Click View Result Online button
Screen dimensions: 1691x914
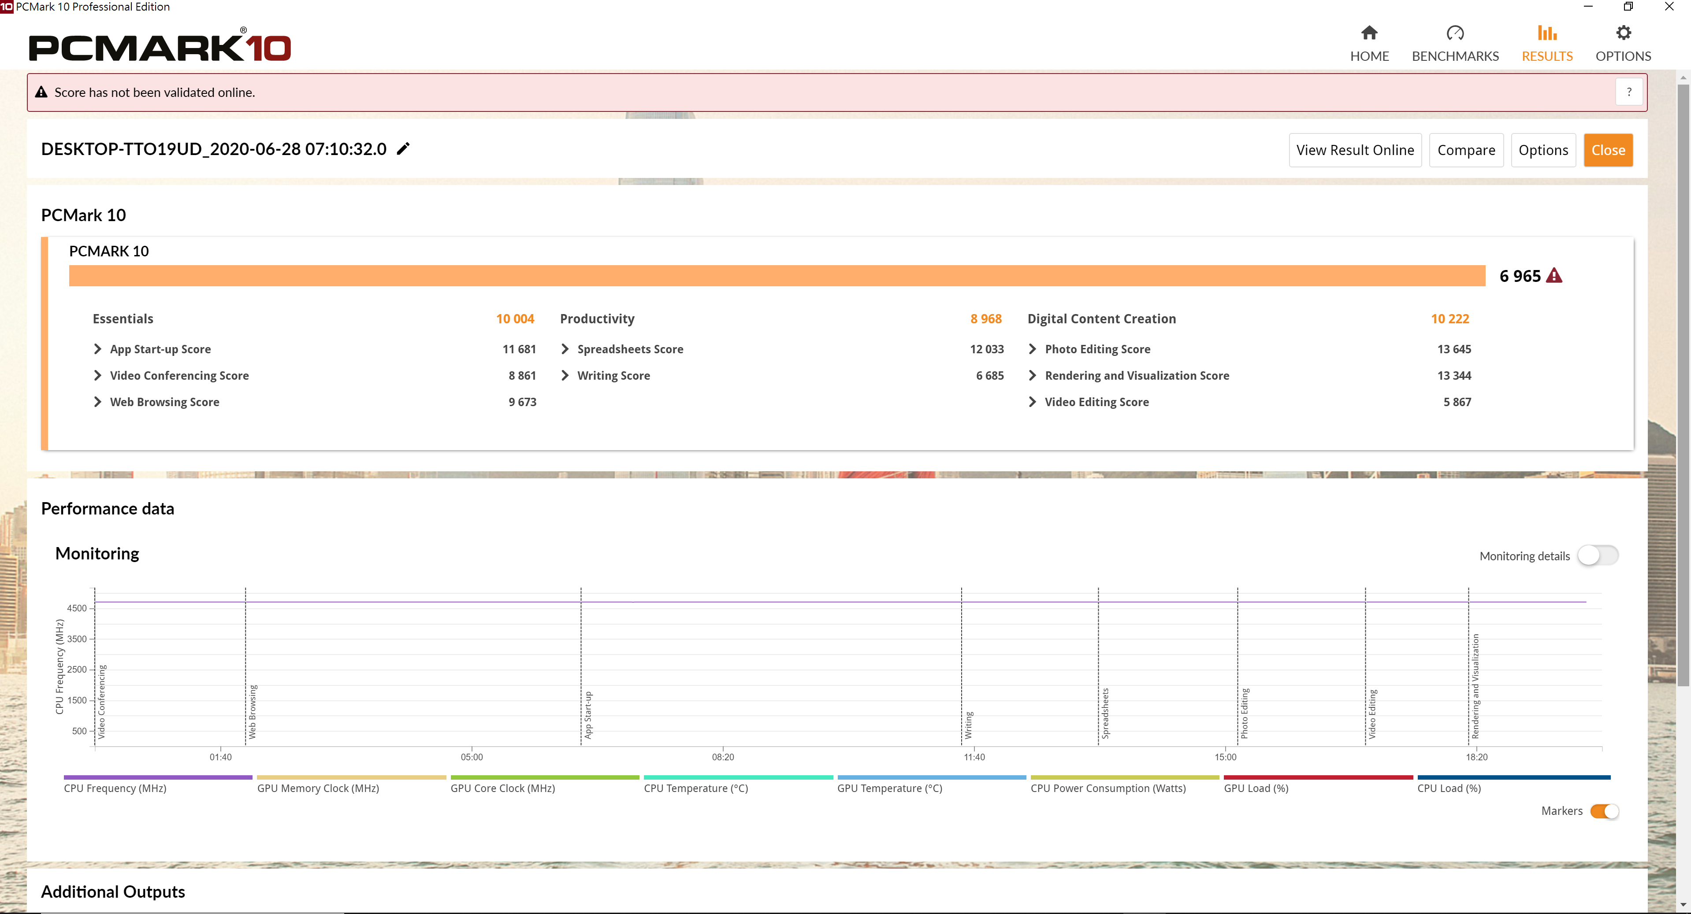(1355, 150)
